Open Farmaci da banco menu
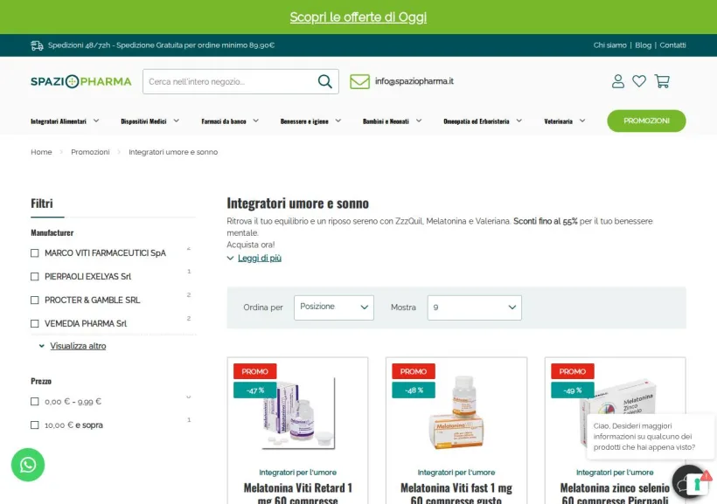Image resolution: width=717 pixels, height=504 pixels. 224,121
